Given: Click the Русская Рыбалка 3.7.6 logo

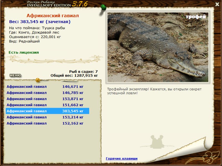Looking at the screenshot, I should pos(57,4).
